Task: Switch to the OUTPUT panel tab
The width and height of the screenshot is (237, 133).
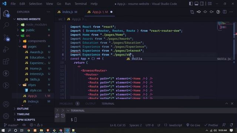Action: click(x=90, y=104)
